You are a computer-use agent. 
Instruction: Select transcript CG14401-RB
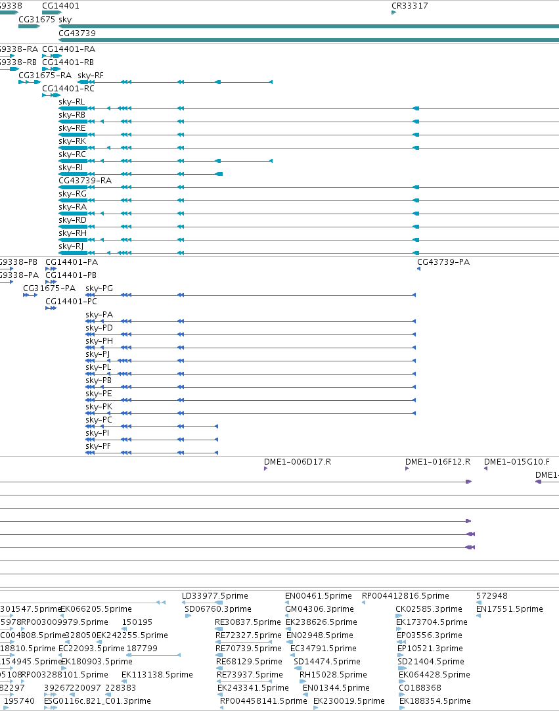[51, 69]
